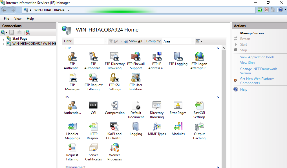The height and width of the screenshot is (168, 287).
Task: Open Help in Actions pane
Action: [x=244, y=89]
